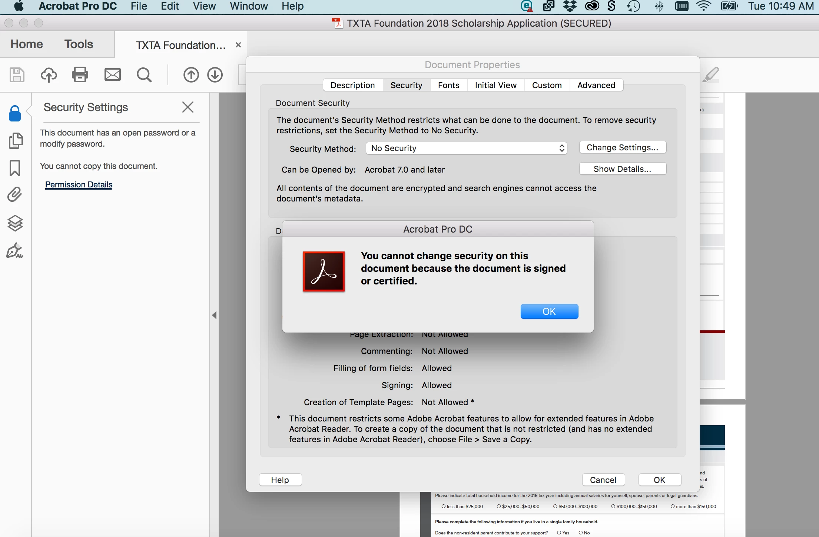The width and height of the screenshot is (819, 537).
Task: Switch to the Fonts tab
Action: coord(448,85)
